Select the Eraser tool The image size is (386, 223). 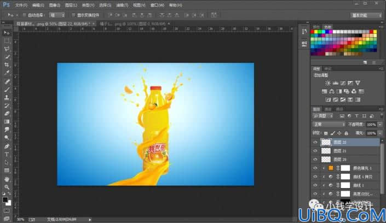pyautogui.click(x=7, y=114)
